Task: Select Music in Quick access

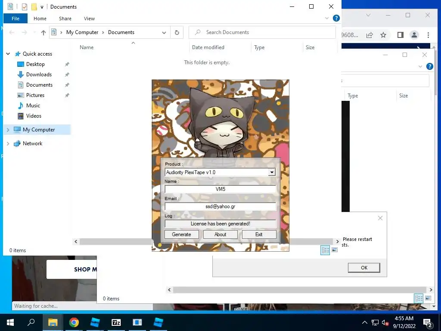Action: pyautogui.click(x=33, y=106)
